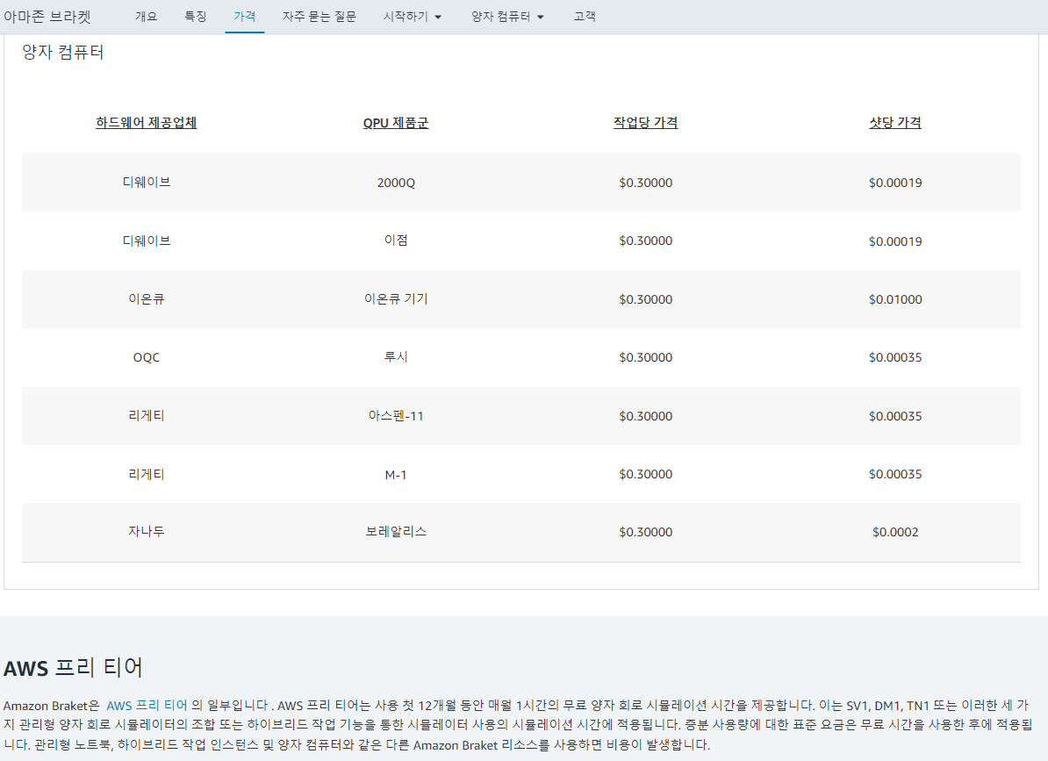Click the AWS 프리 티어 heading
Image resolution: width=1048 pixels, height=761 pixels.
coord(73,667)
